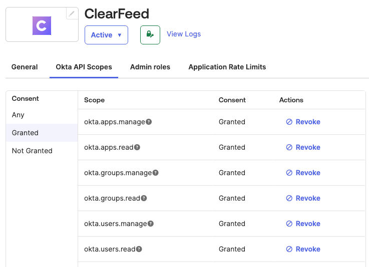Filter consent by Not Granted
The width and height of the screenshot is (369, 267).
click(x=32, y=151)
